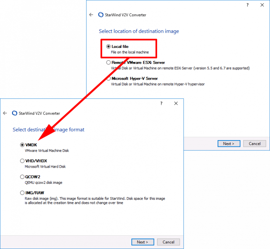Choose Microsoft Hyper-V Server radio button
Image resolution: width=270 pixels, height=249 pixels.
pos(109,79)
